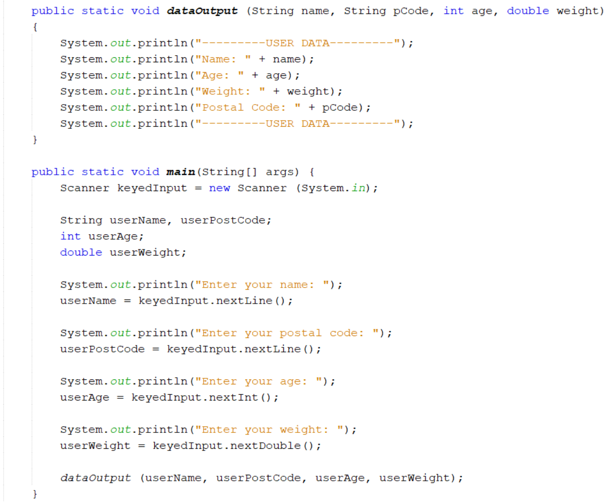This screenshot has height=503, width=616.
Task: Click the dataOutput method declaration name
Action: (x=202, y=11)
